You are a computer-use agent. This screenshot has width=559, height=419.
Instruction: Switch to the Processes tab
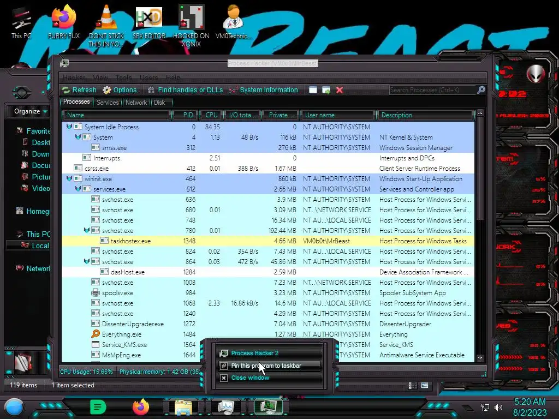pos(76,102)
